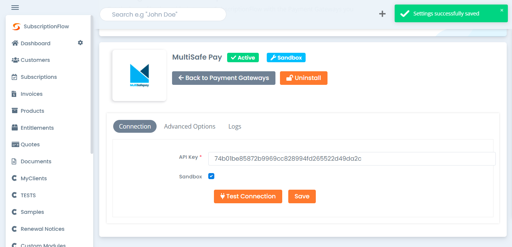Open Renewal Notices in sidebar
512x247 pixels.
[x=43, y=229]
